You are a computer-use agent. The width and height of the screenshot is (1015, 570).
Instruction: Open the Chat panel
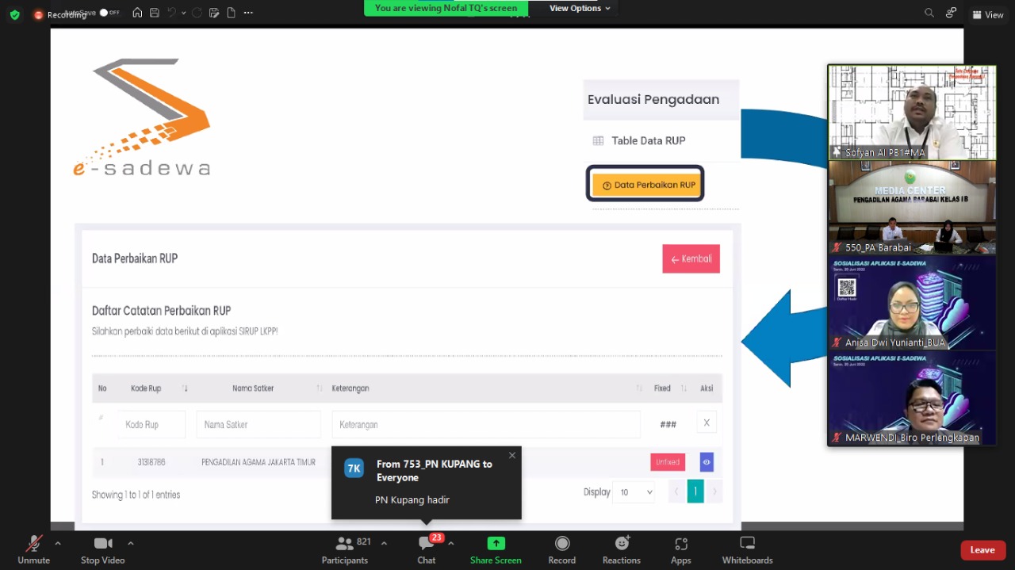tap(427, 544)
